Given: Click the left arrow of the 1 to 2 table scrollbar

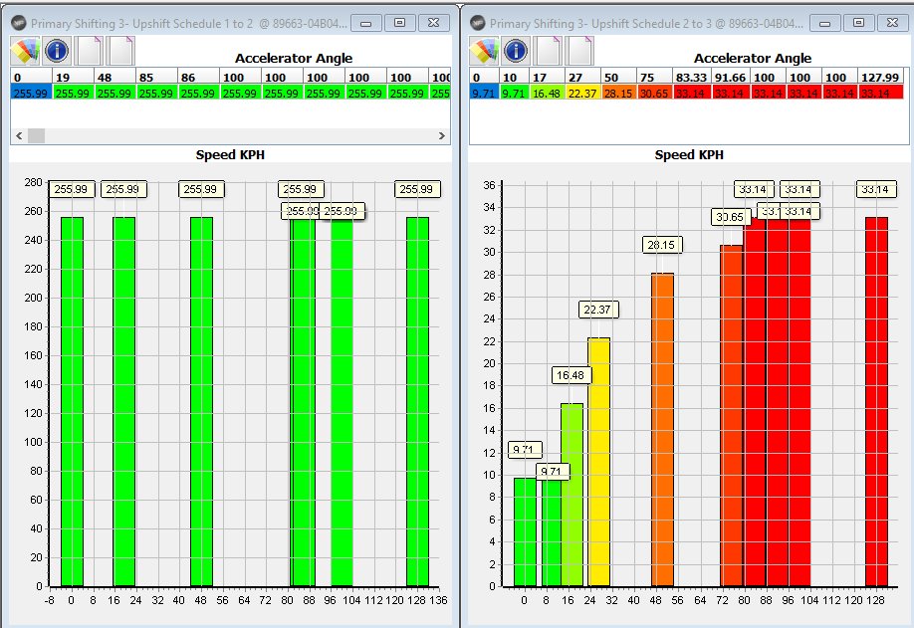Looking at the screenshot, I should (x=19, y=135).
